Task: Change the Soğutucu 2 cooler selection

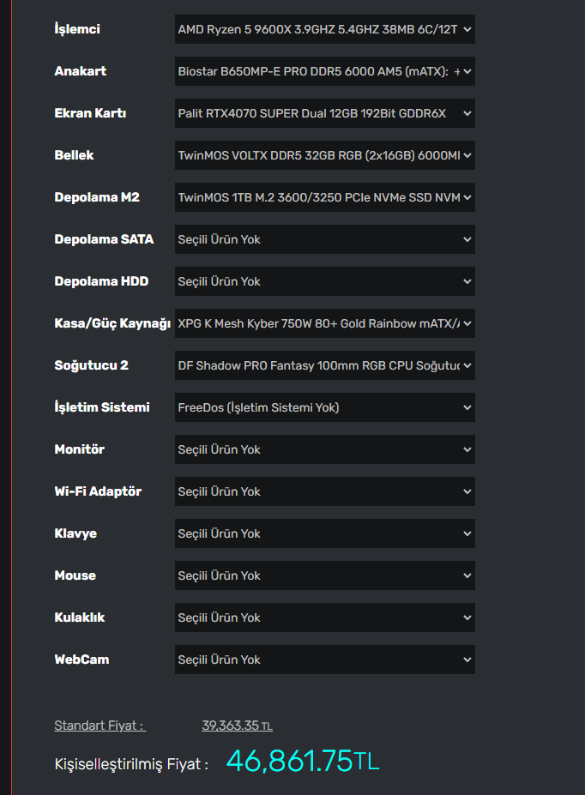Action: point(324,365)
